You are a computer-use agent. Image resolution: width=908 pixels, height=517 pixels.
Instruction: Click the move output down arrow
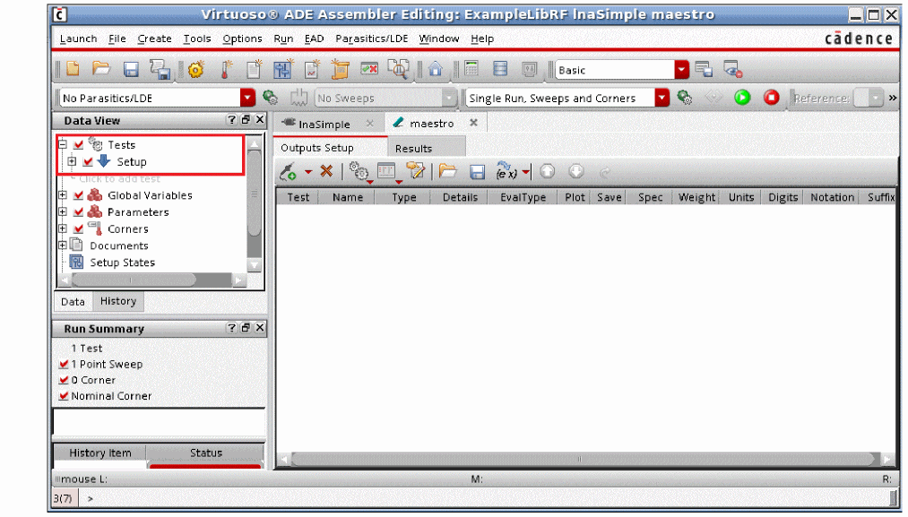[575, 171]
